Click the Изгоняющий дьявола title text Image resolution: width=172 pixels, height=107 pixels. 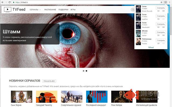point(147,105)
